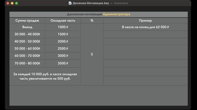Click the 'Выход' cell

pyautogui.click(x=27, y=27)
